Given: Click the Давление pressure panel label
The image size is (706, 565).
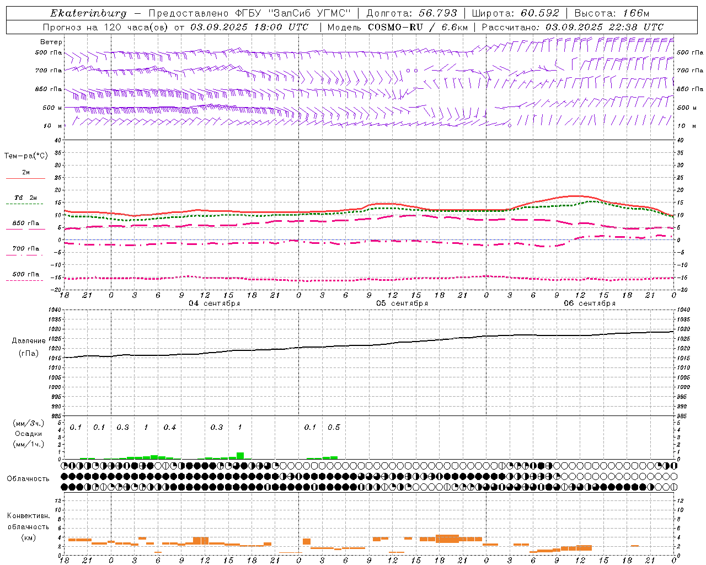Looking at the screenshot, I should coord(29,341).
